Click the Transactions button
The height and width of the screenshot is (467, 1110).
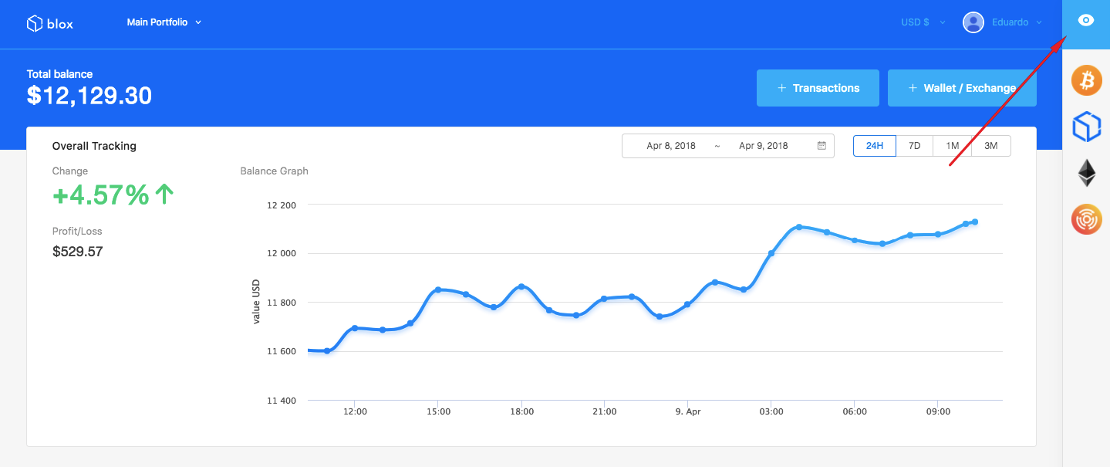[818, 87]
